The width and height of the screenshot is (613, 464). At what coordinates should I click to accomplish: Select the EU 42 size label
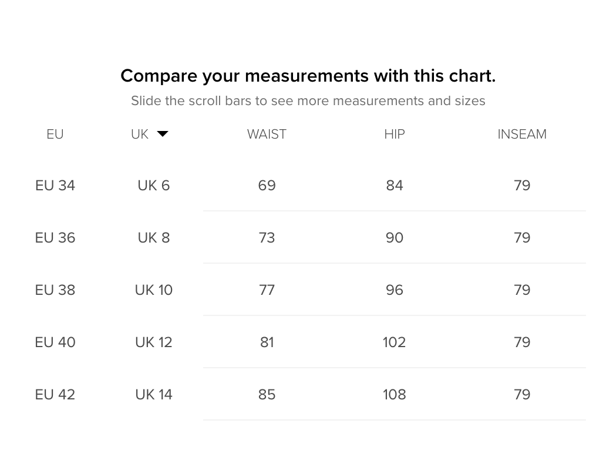coord(55,394)
